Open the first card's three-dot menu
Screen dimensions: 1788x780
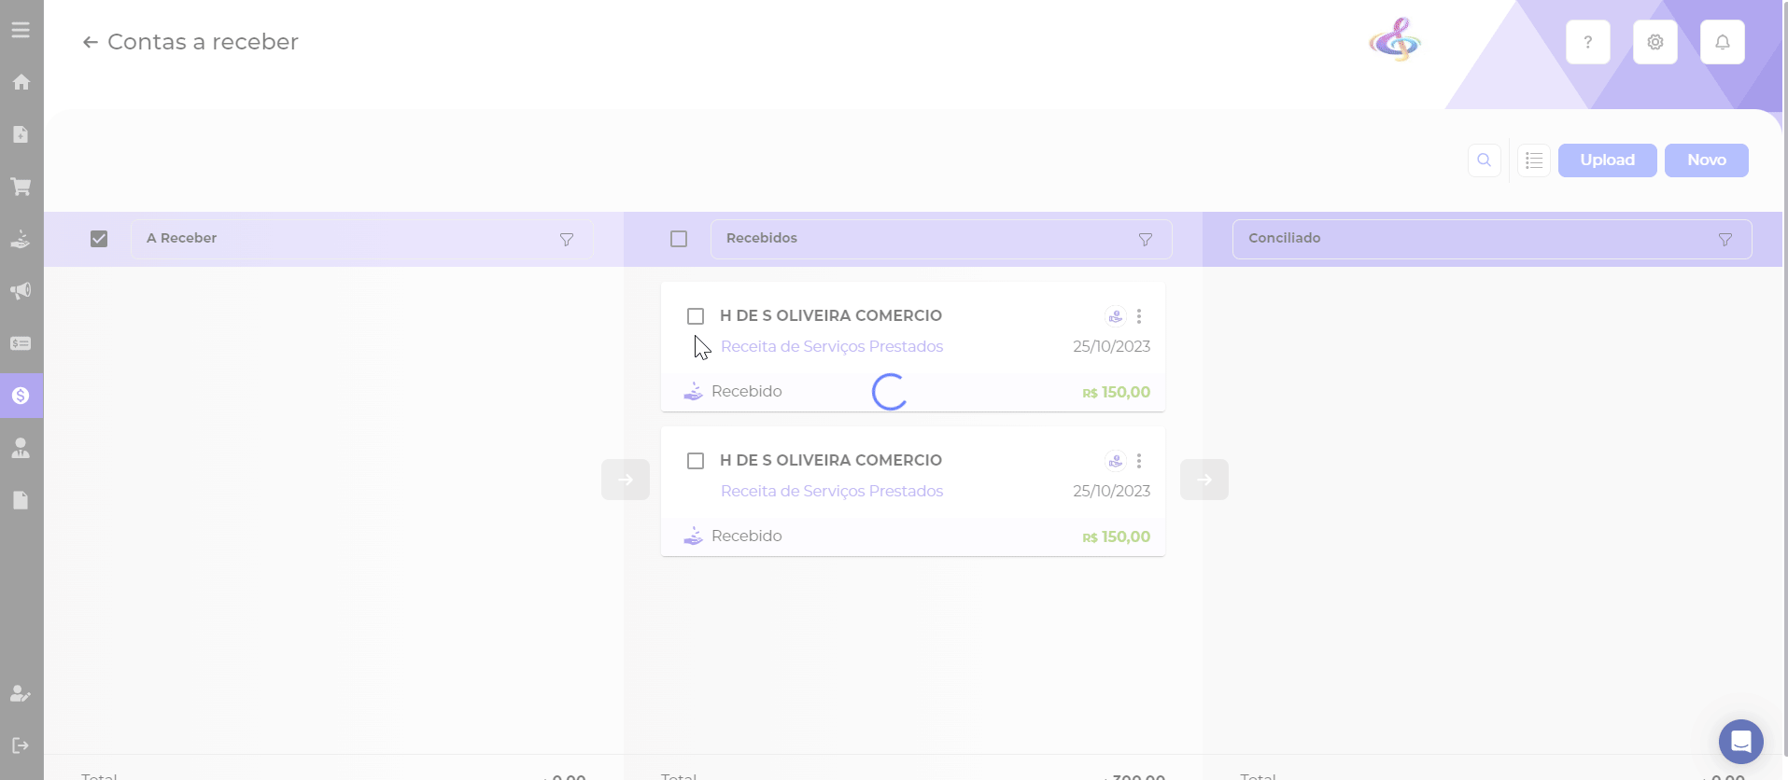[1139, 316]
